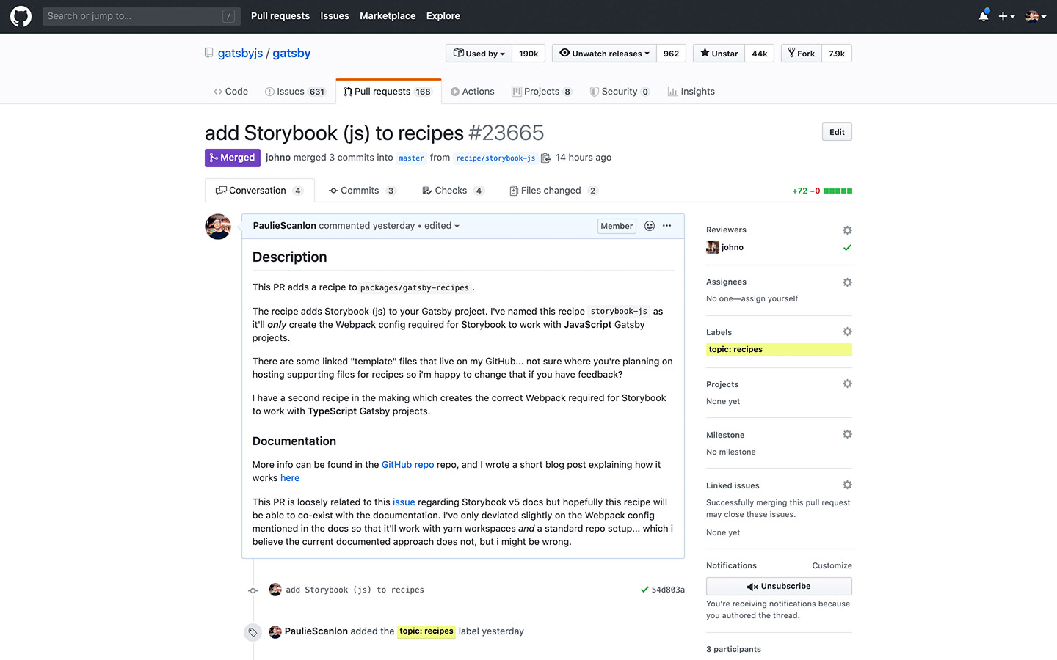Switch to the Issues tab
The height and width of the screenshot is (660, 1057).
295,92
